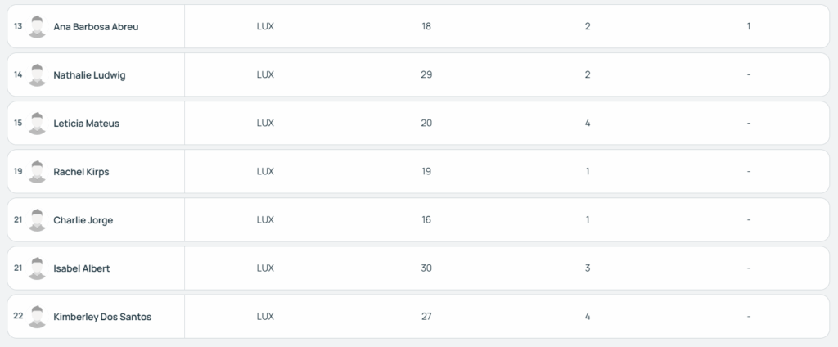
Task: Select the Isabel Albert name link
Action: [x=81, y=268]
